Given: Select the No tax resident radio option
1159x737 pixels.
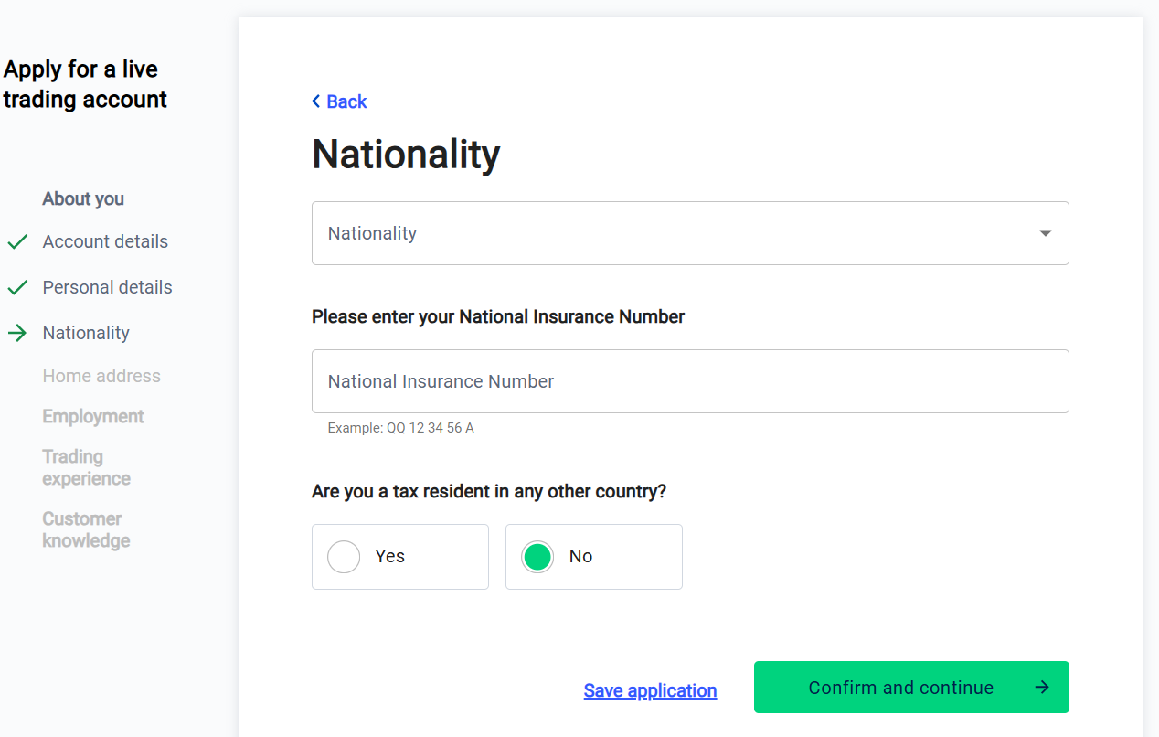Looking at the screenshot, I should [538, 557].
